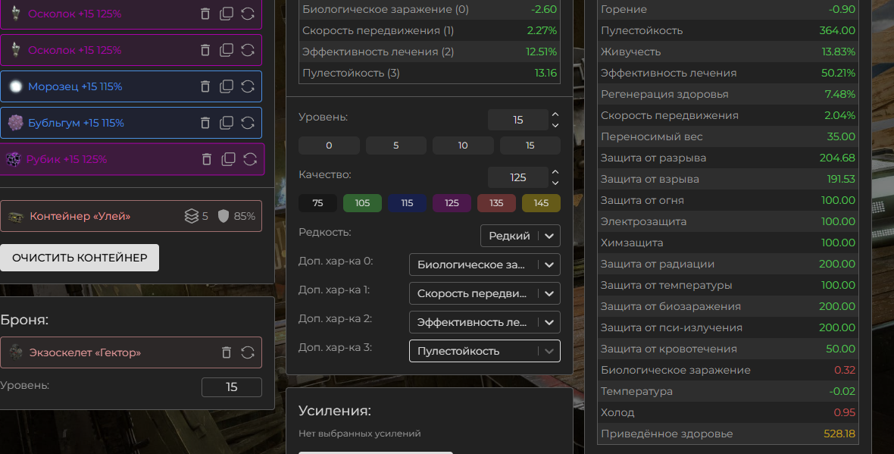Swap the Морозец +15 115% artifact

248,86
